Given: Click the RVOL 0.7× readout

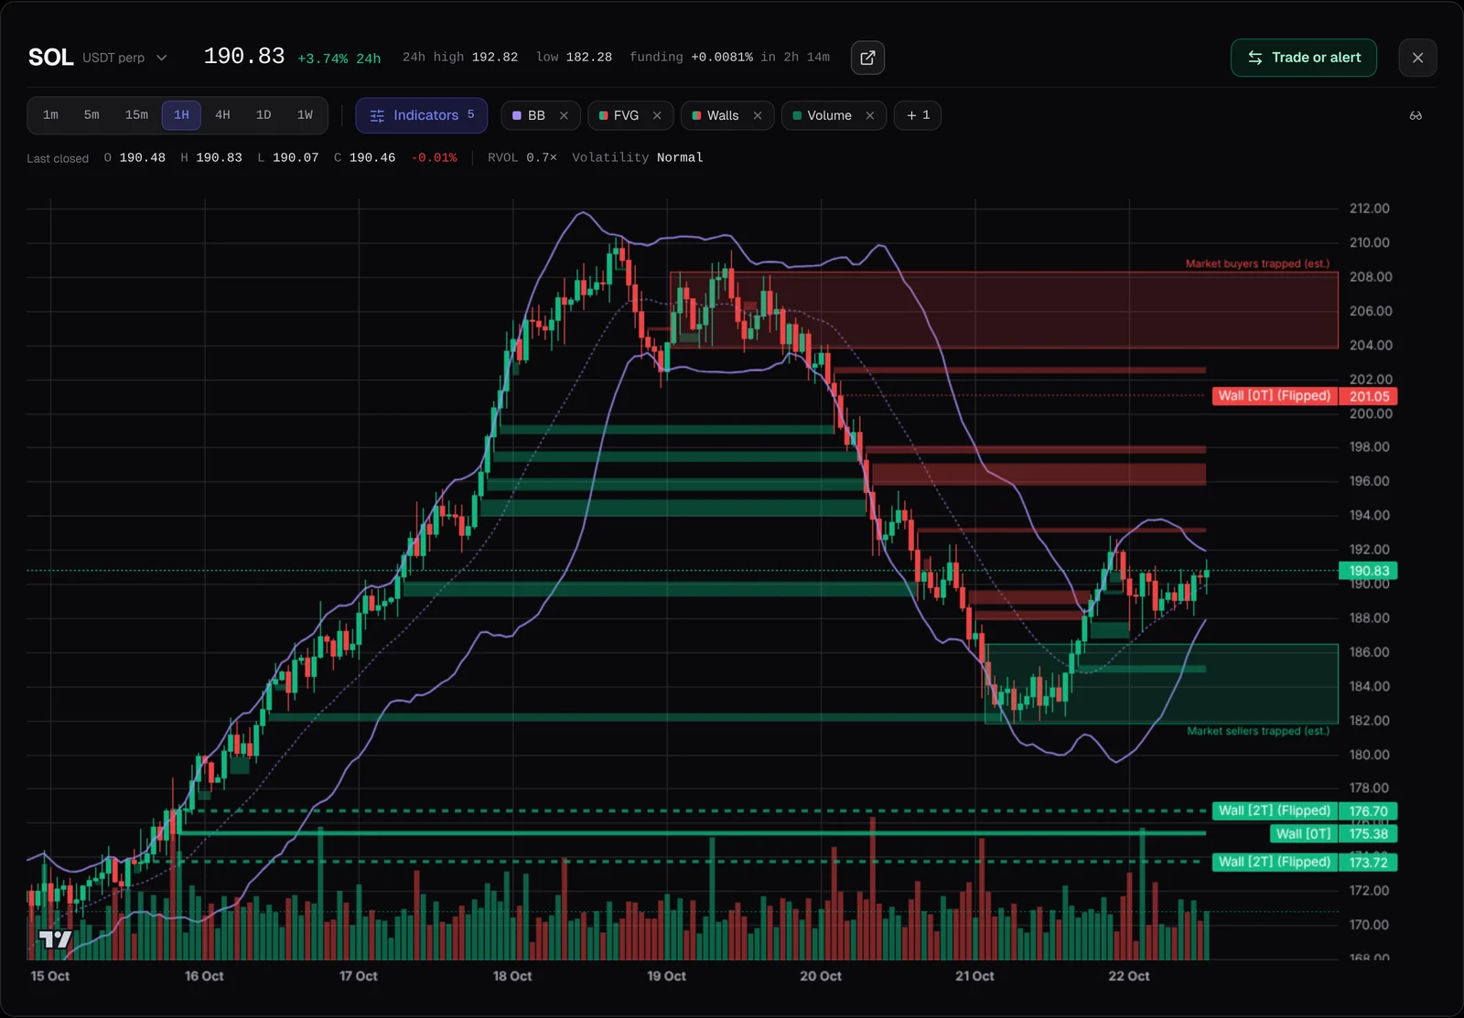Looking at the screenshot, I should [522, 157].
